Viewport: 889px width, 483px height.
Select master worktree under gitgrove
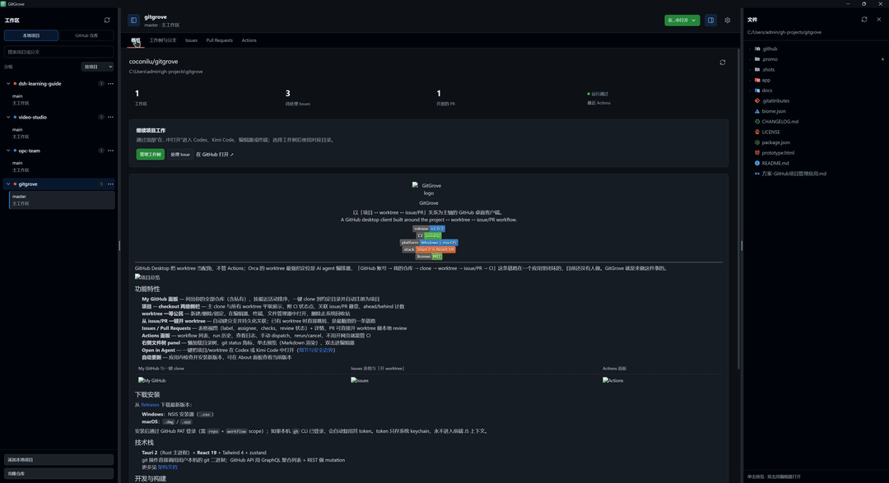pos(63,200)
